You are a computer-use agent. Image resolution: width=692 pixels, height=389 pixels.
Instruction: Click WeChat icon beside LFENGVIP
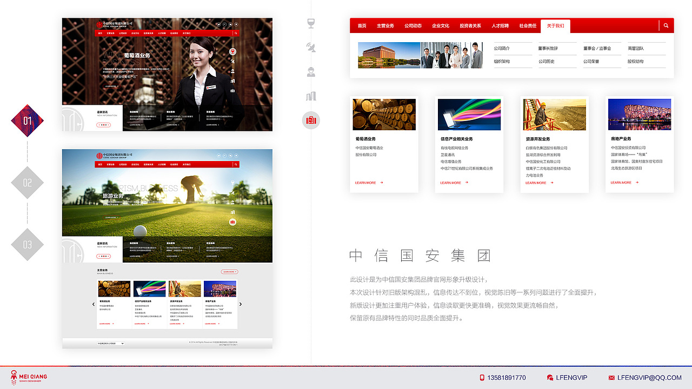(550, 378)
